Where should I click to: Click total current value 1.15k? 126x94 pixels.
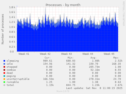50,85
